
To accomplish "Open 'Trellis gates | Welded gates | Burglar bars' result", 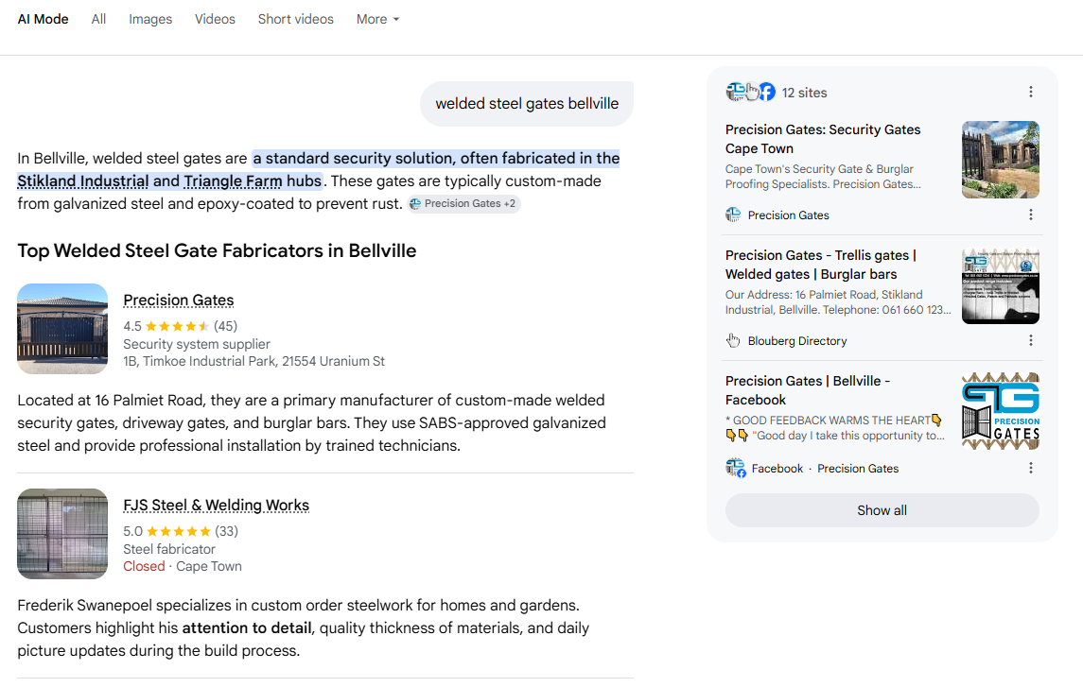I will (821, 265).
